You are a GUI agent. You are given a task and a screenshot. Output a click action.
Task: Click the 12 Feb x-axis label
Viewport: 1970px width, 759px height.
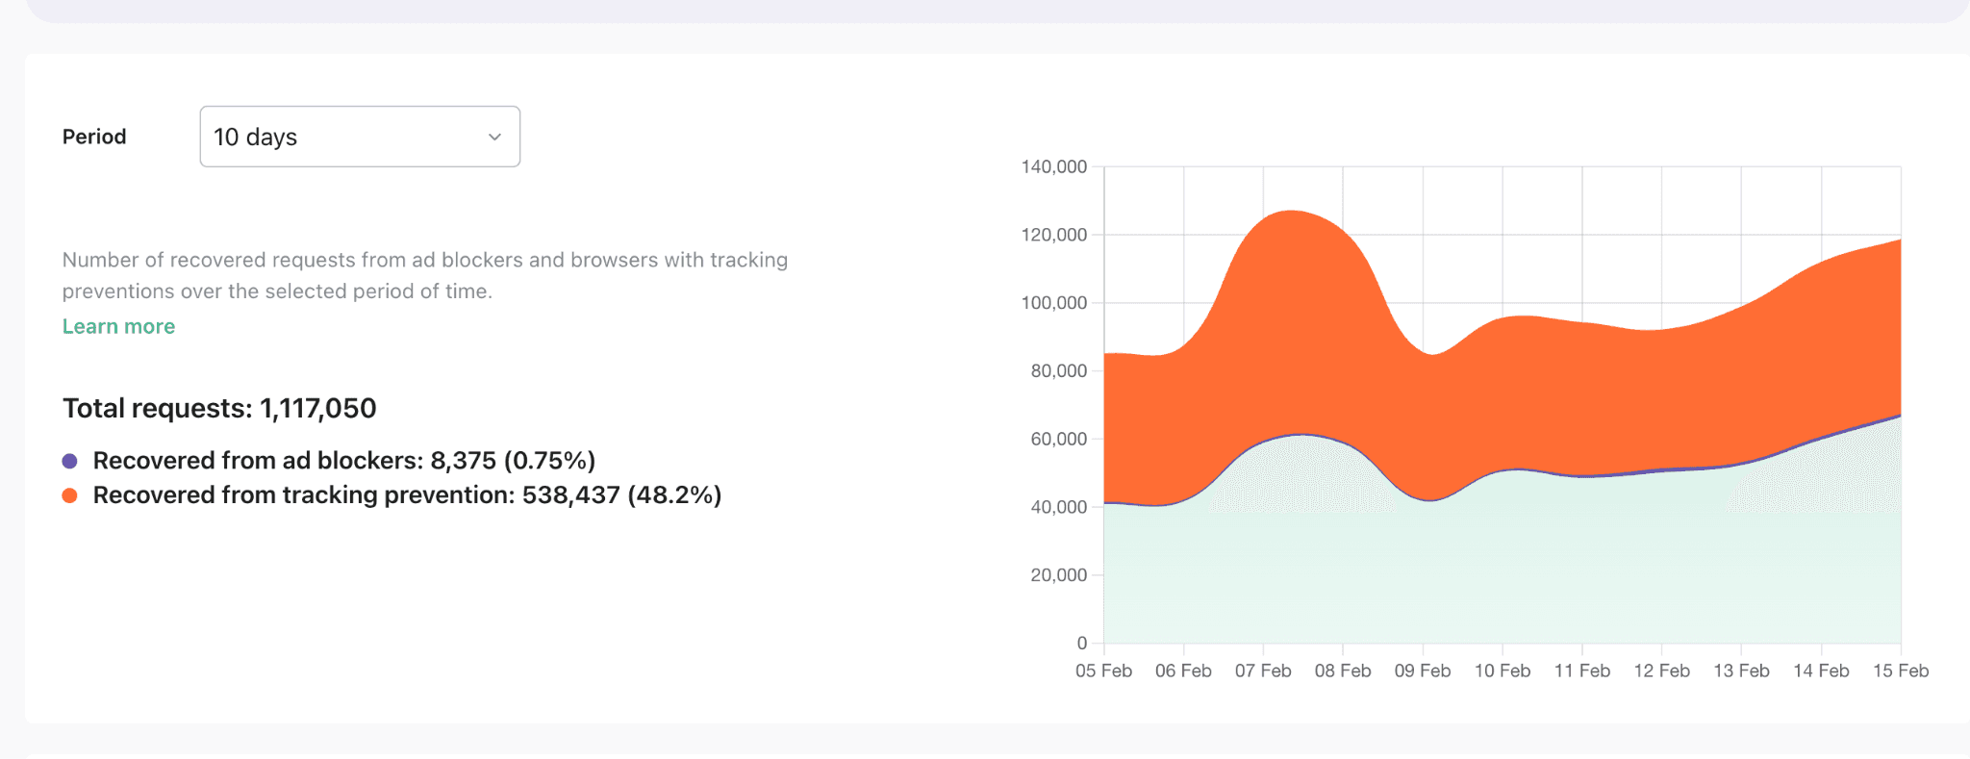[1661, 670]
